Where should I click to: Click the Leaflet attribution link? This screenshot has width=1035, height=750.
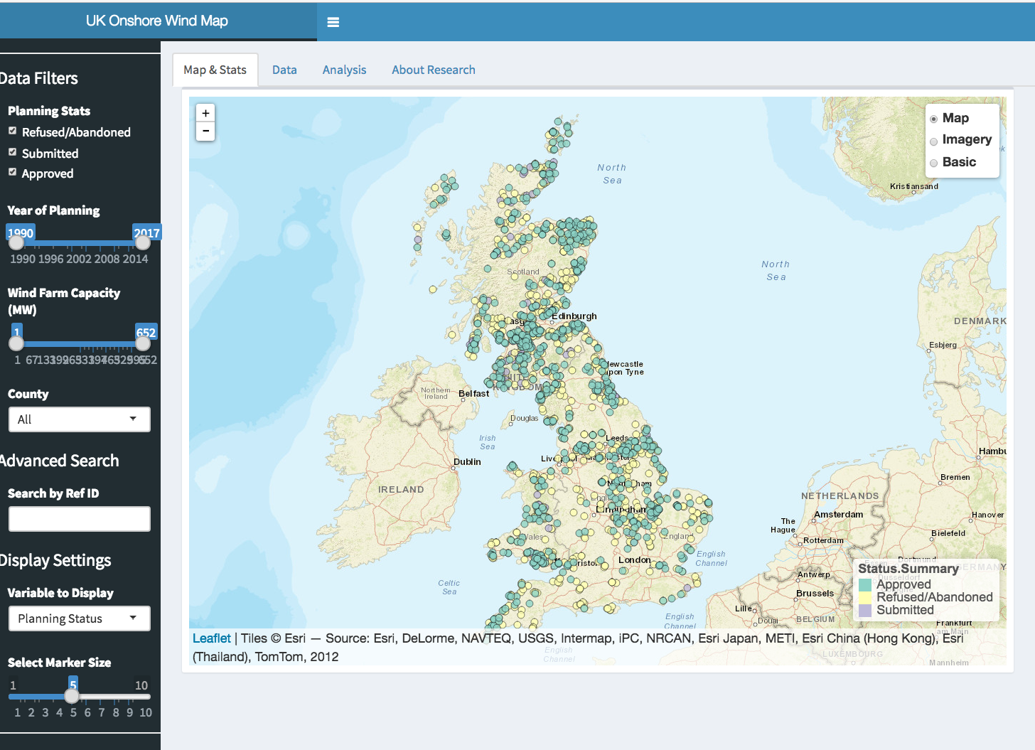click(211, 638)
